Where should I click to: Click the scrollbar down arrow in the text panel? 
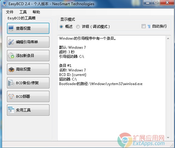168,138
